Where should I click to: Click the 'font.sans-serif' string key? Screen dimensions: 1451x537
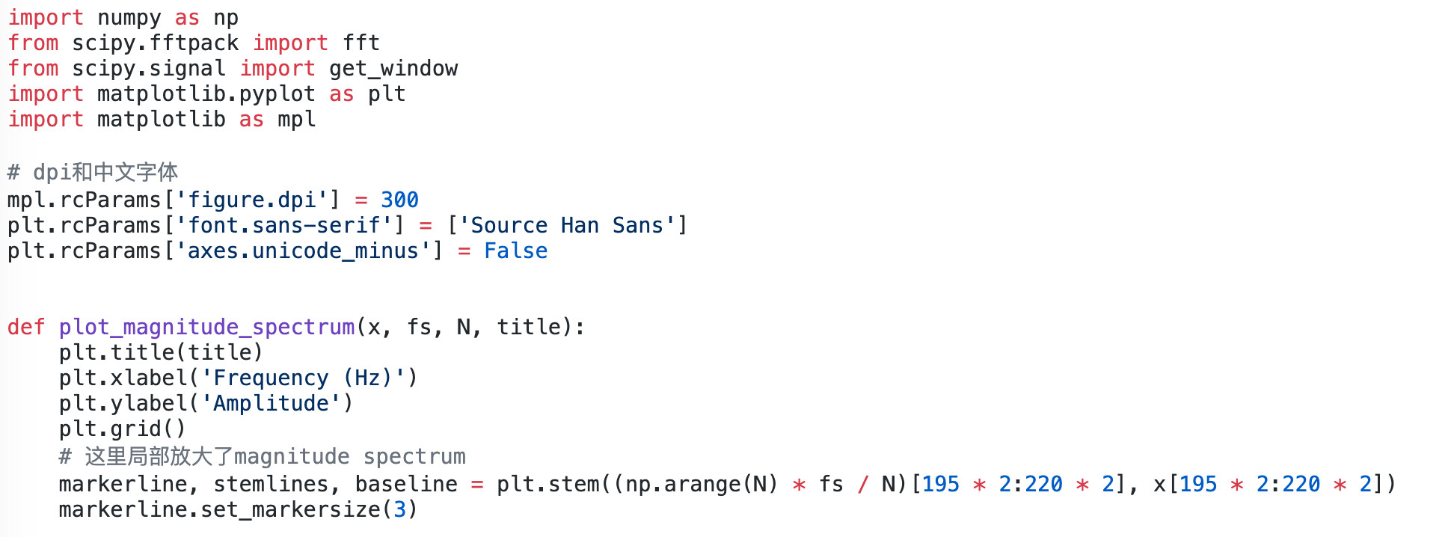coord(283,225)
